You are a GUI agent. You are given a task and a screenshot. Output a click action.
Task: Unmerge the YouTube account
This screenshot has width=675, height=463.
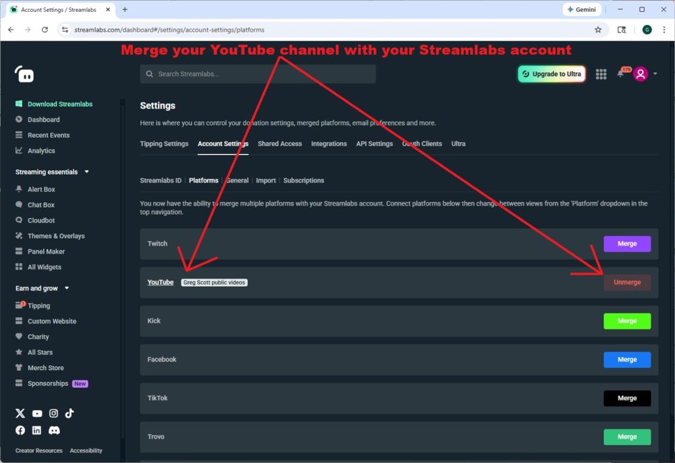[x=627, y=282]
